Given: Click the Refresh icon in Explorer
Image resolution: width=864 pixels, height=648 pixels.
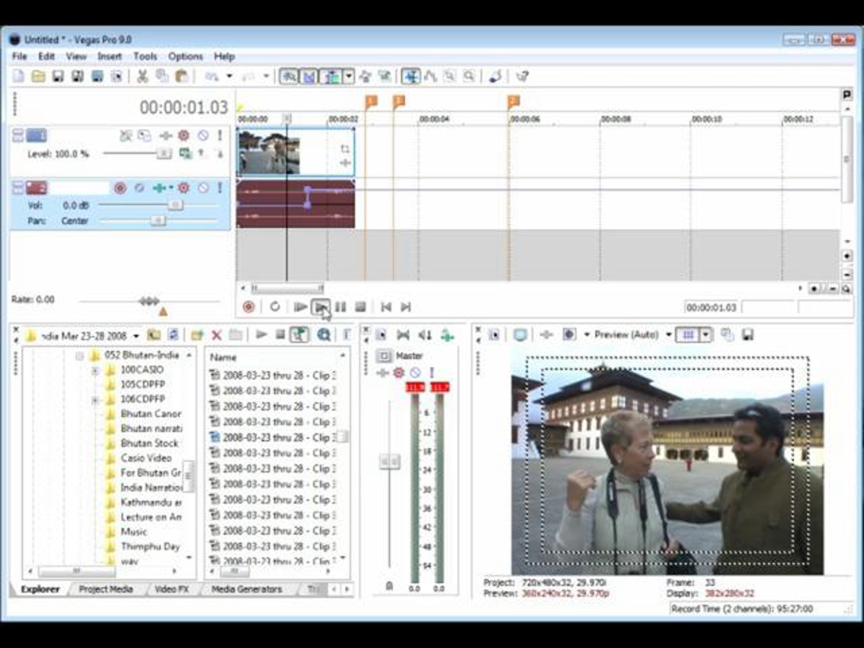Looking at the screenshot, I should pyautogui.click(x=173, y=335).
